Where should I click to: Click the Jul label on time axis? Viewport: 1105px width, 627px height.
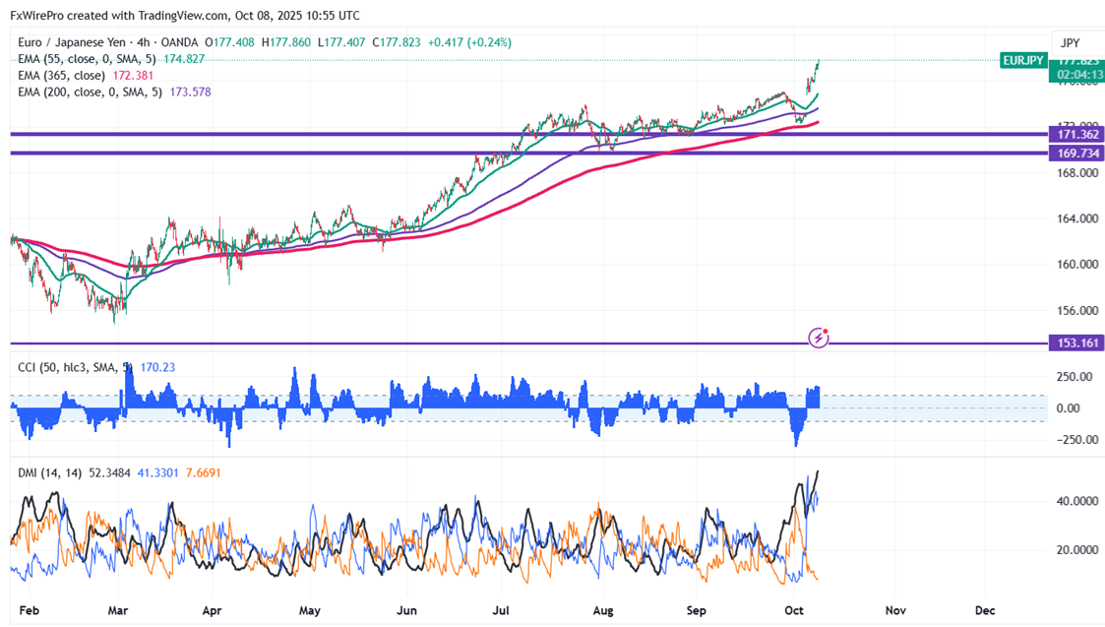coord(501,610)
